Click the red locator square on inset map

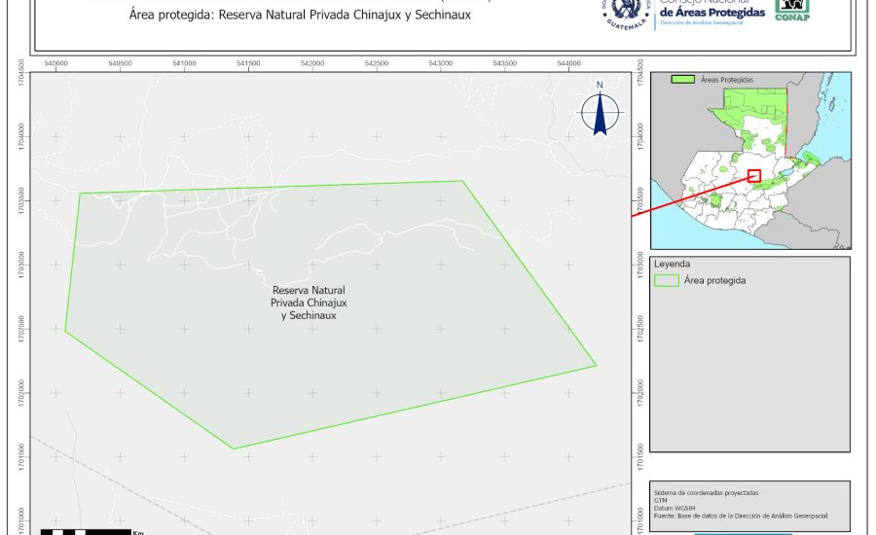point(753,175)
